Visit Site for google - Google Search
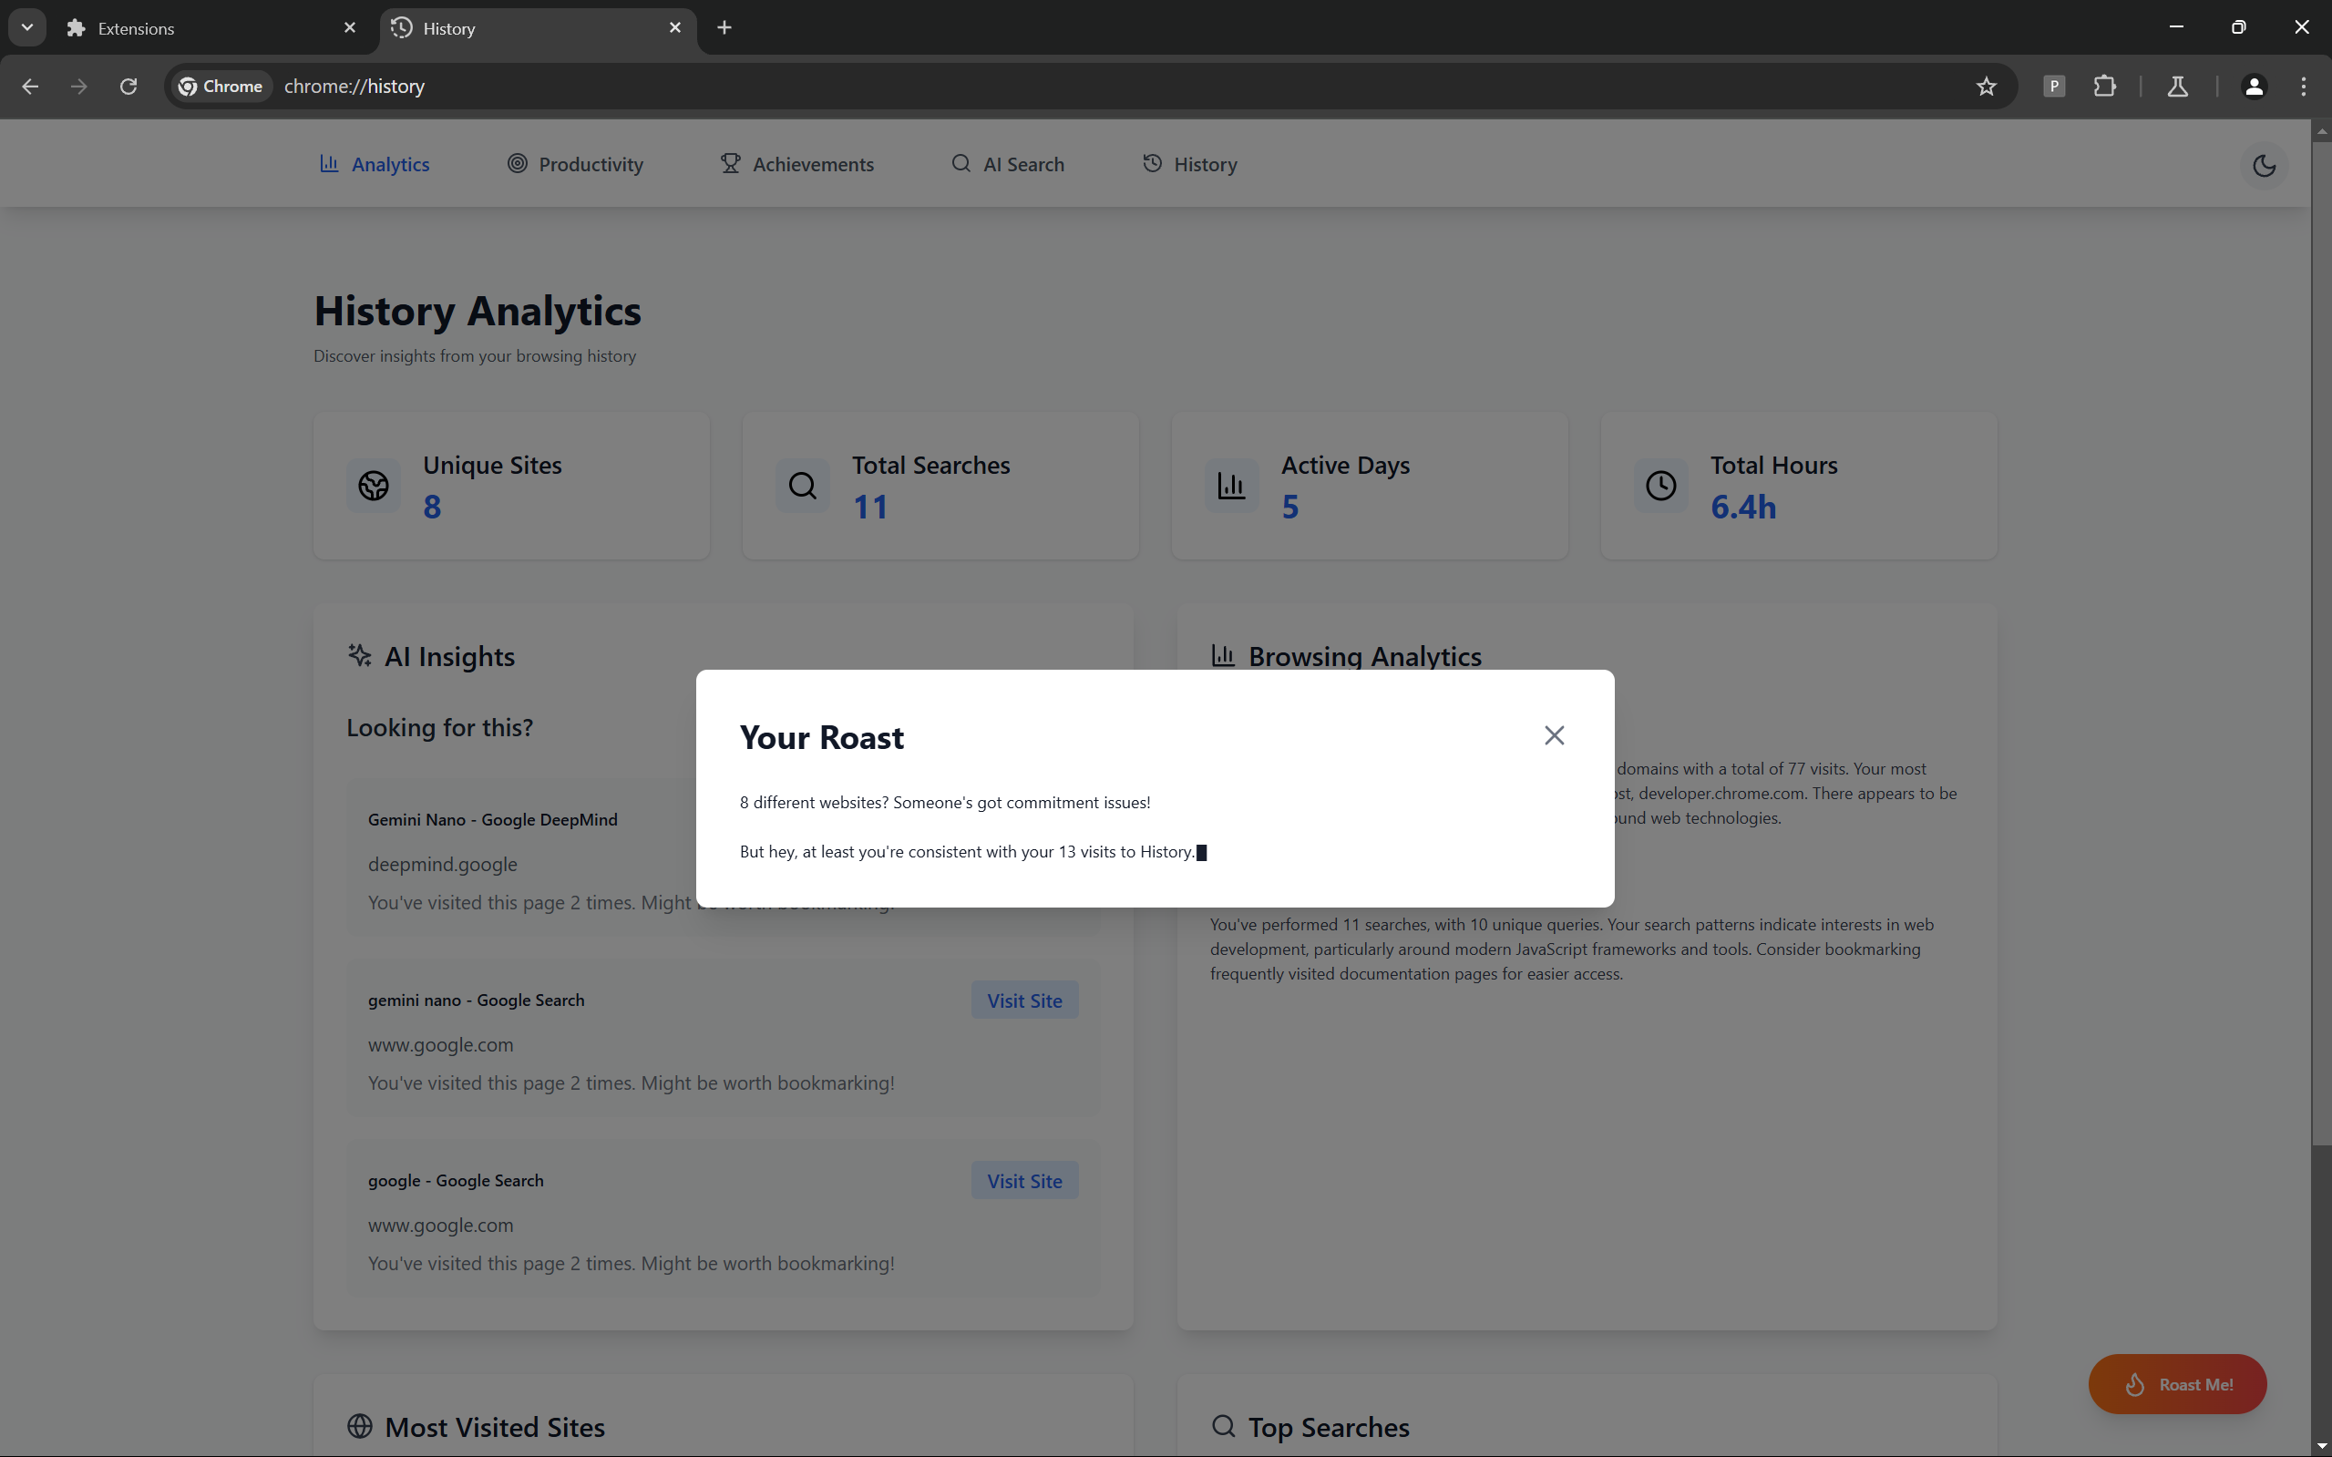This screenshot has height=1457, width=2332. click(1023, 1180)
